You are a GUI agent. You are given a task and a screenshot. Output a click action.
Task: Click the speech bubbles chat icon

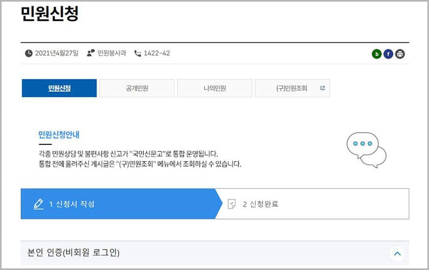tap(366, 150)
